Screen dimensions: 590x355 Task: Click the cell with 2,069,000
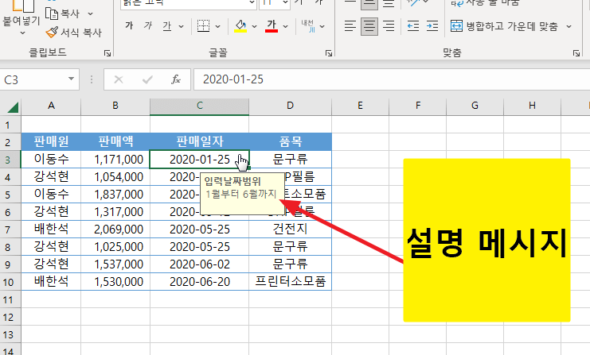[x=115, y=230]
